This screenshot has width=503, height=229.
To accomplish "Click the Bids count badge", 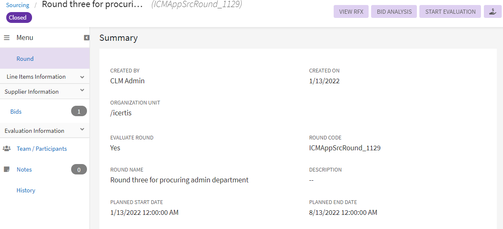I will click(79, 111).
